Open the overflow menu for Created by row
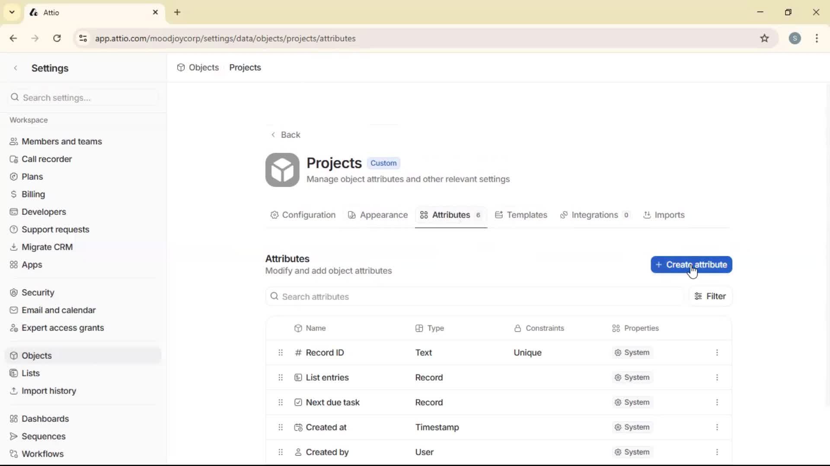The image size is (830, 466). [718, 452]
